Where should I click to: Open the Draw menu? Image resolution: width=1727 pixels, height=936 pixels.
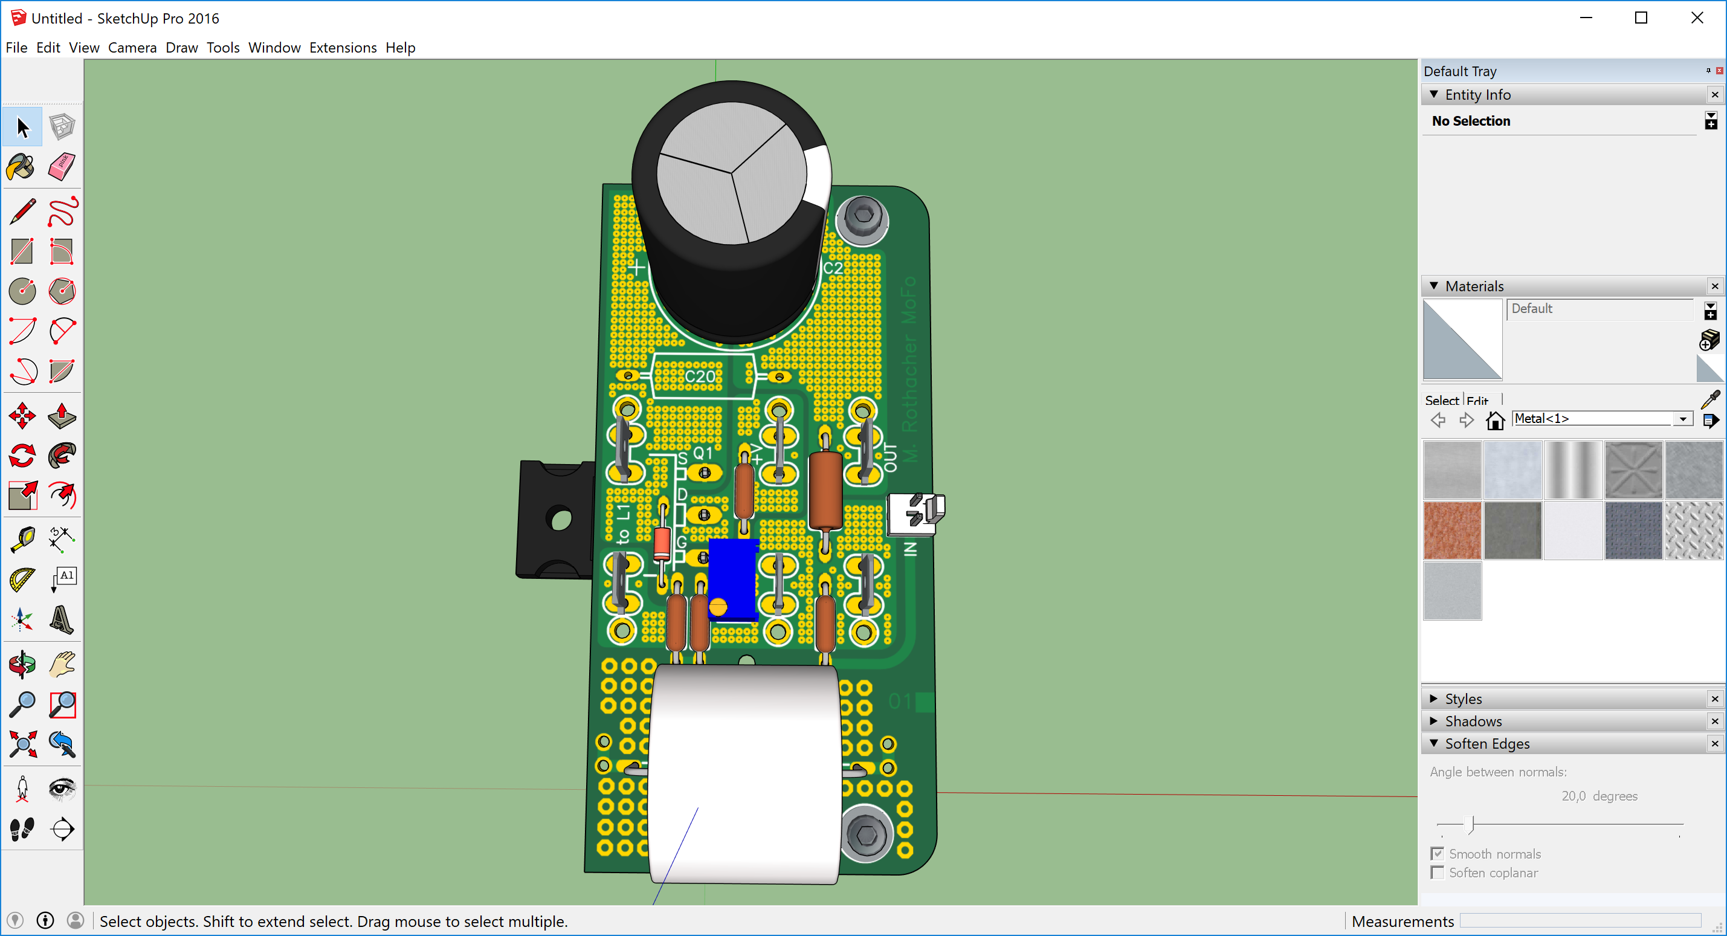pos(182,48)
